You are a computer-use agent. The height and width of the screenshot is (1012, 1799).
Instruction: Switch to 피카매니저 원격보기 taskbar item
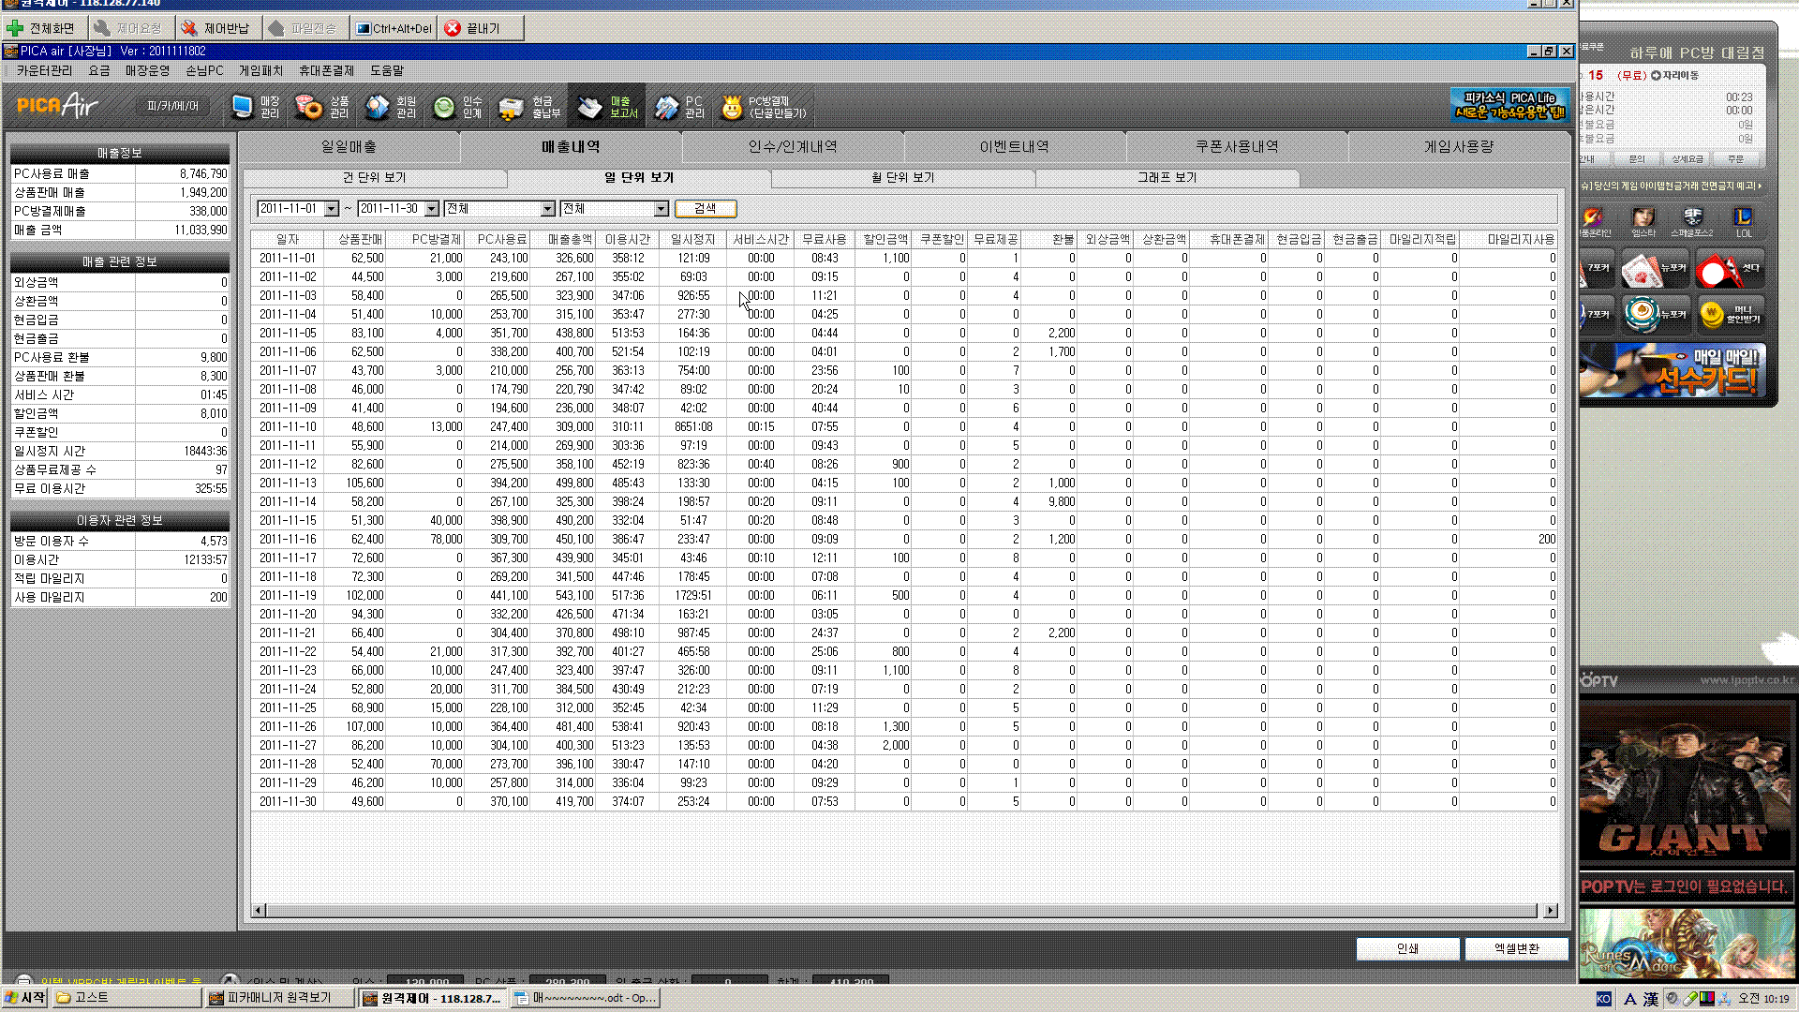[x=279, y=998]
